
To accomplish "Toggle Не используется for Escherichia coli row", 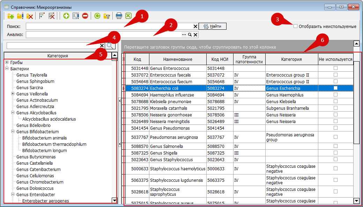I will click(x=335, y=88).
